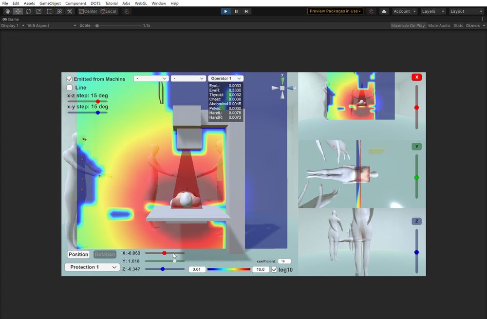This screenshot has width=487, height=319.
Task: Start play mode with Play button
Action: point(225,11)
